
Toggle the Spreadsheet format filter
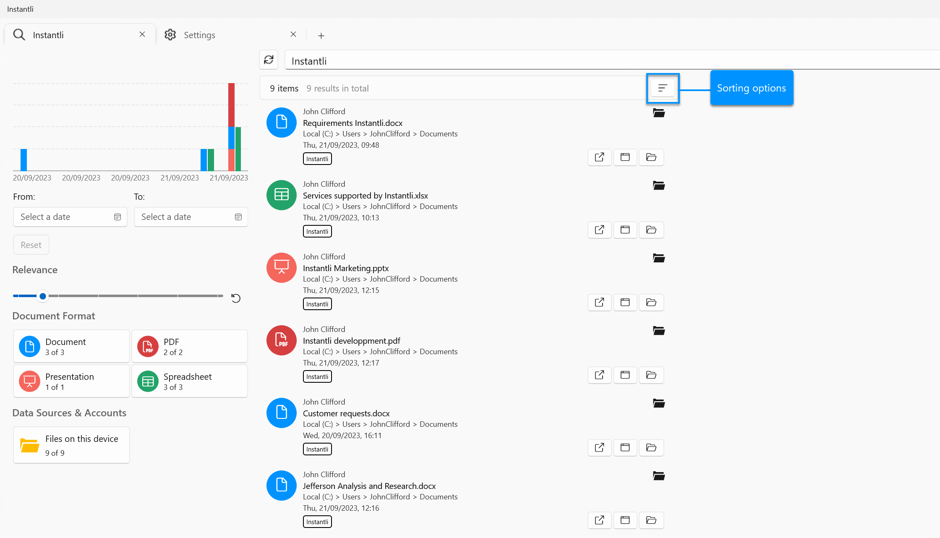point(190,381)
